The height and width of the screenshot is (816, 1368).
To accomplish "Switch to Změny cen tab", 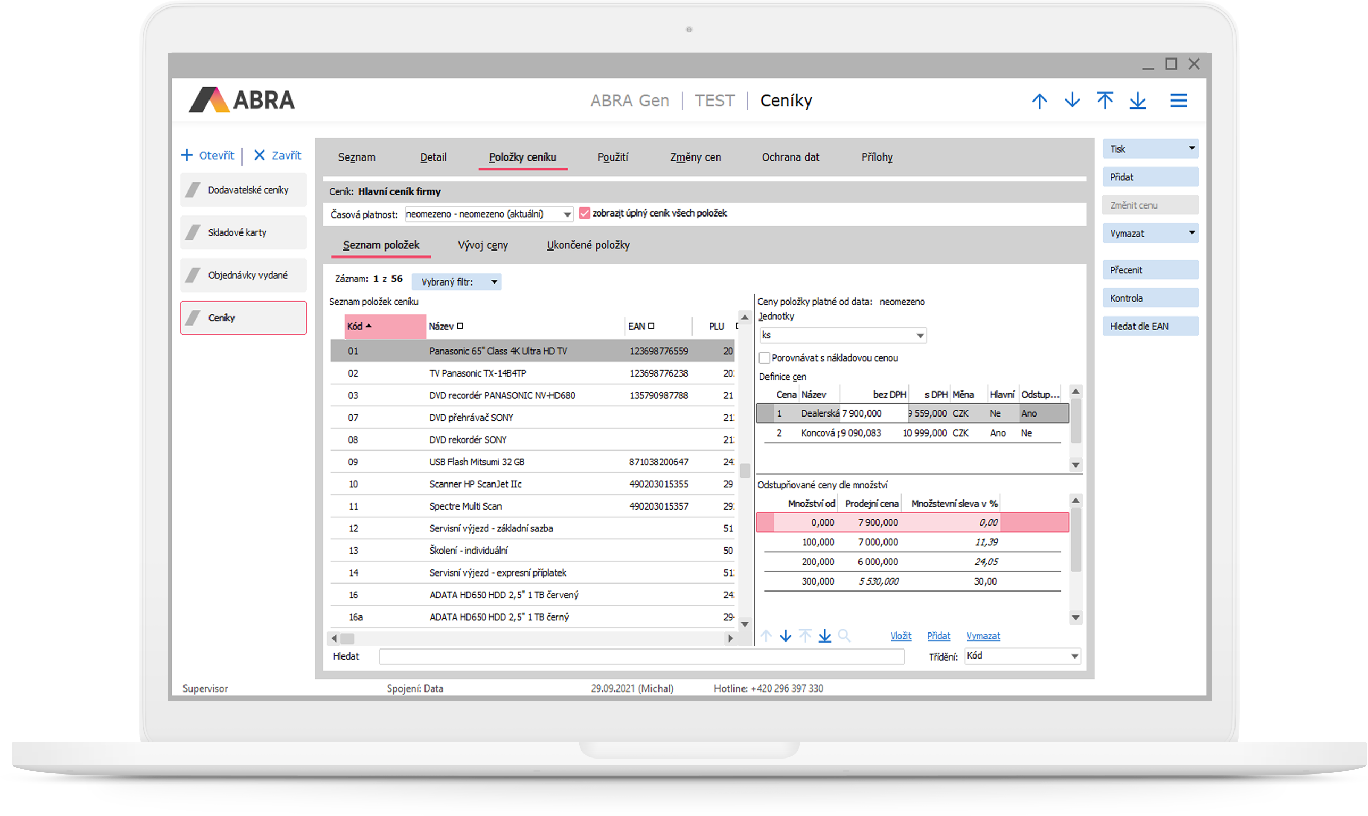I will (695, 157).
